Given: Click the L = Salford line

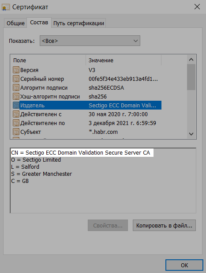Looking at the screenshot, I should tap(25, 167).
